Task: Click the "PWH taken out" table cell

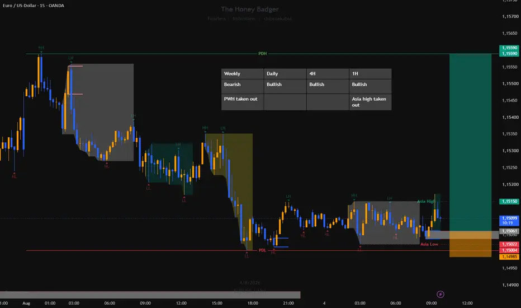Action: [x=242, y=102]
